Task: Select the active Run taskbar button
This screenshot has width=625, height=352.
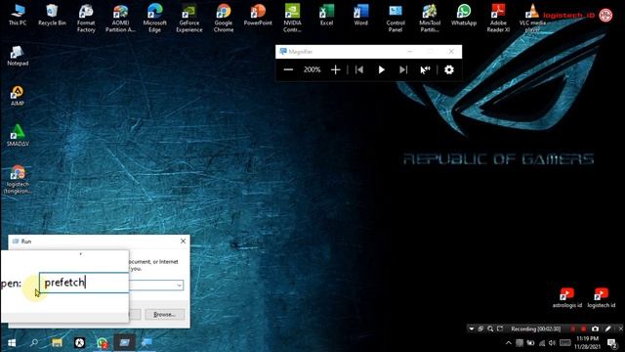Action: pyautogui.click(x=125, y=342)
